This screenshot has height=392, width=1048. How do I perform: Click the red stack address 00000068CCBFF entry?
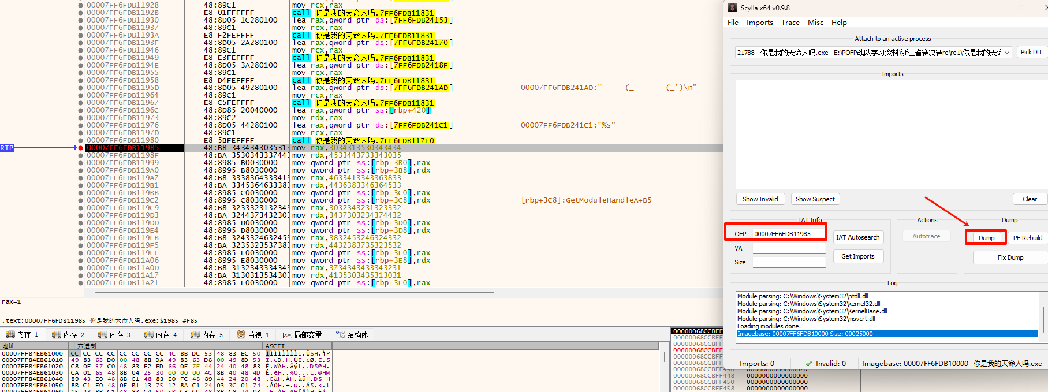click(698, 350)
